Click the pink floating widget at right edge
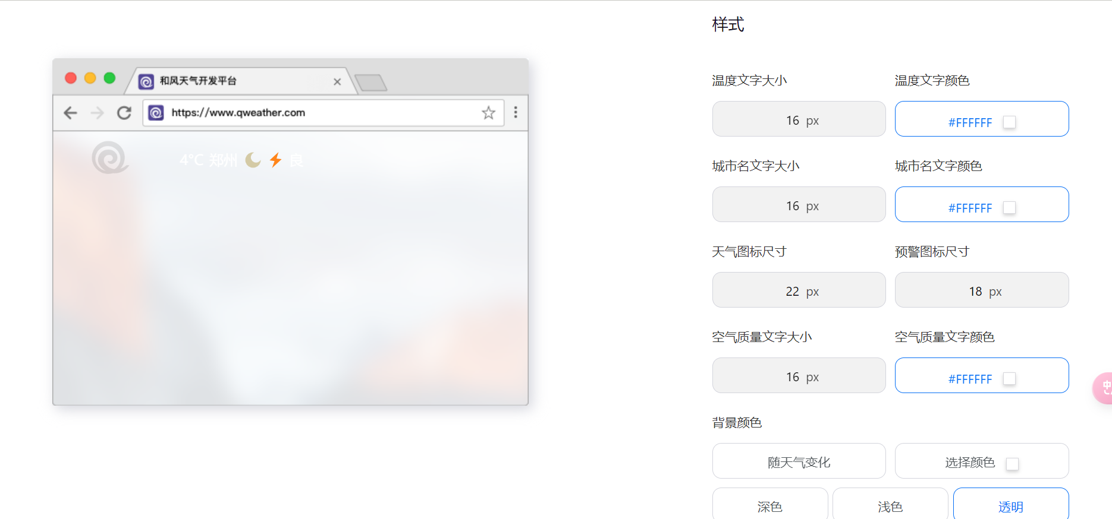Viewport: 1112px width, 519px height. tap(1104, 388)
